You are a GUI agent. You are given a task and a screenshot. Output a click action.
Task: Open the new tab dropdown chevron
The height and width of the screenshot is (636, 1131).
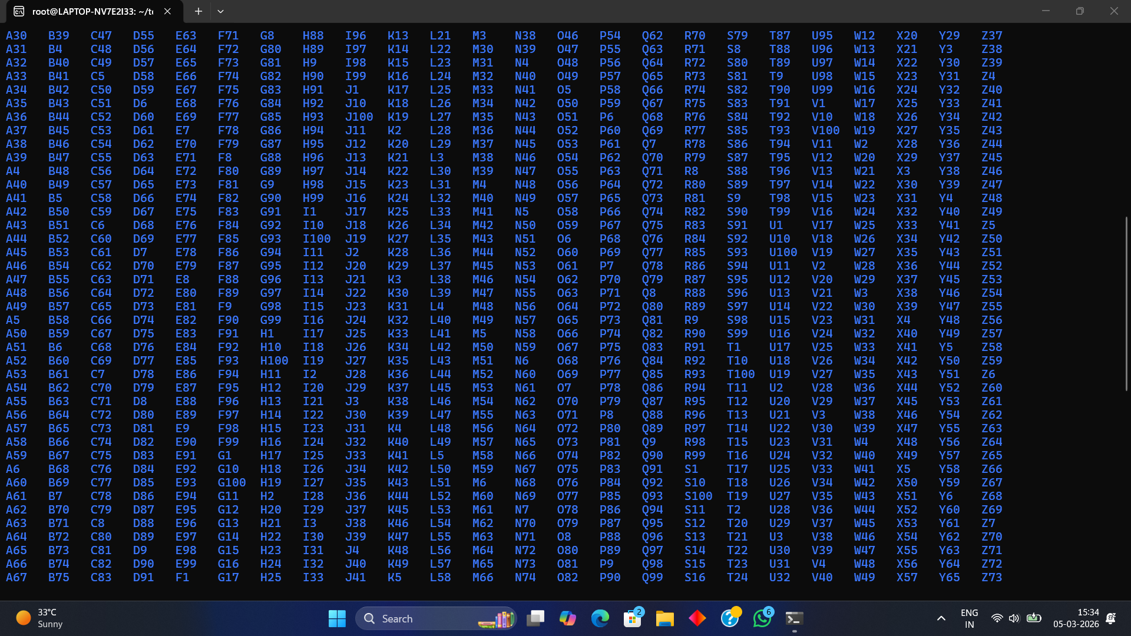[x=220, y=11]
